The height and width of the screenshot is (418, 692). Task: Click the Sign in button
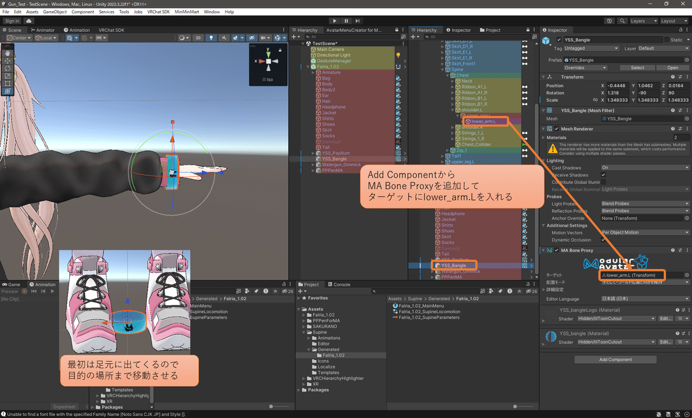click(12, 21)
